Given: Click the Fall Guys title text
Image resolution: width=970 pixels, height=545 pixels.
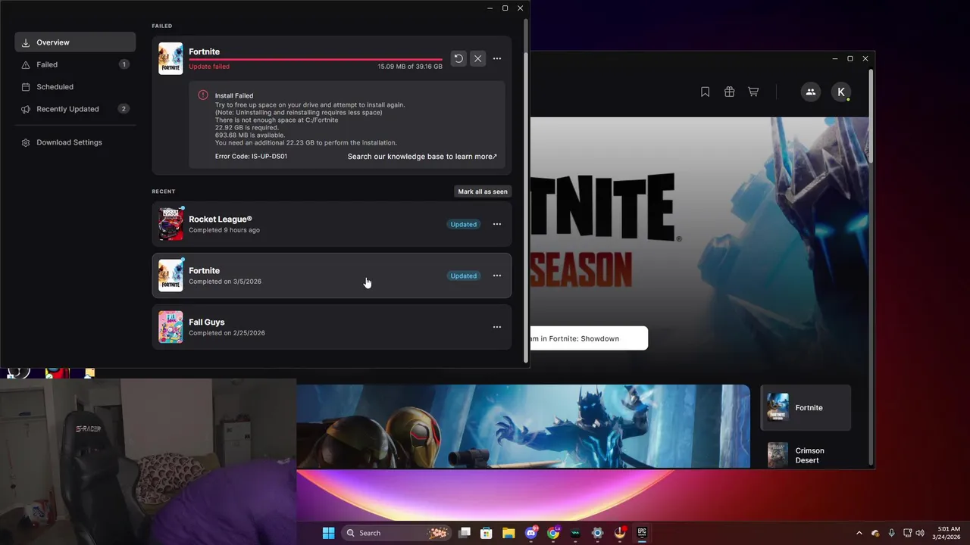Looking at the screenshot, I should pyautogui.click(x=207, y=322).
